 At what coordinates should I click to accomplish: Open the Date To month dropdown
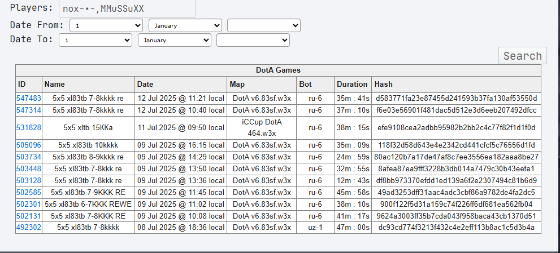point(175,40)
